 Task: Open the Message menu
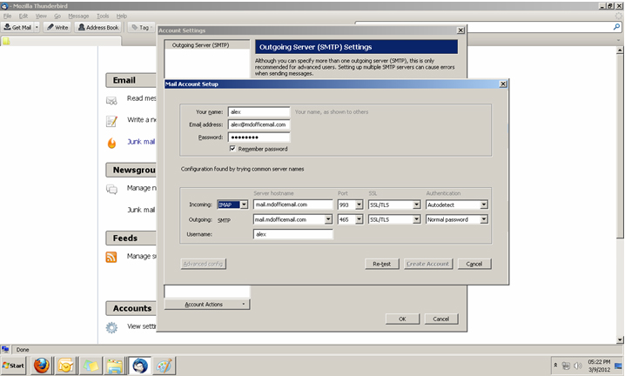coord(78,16)
